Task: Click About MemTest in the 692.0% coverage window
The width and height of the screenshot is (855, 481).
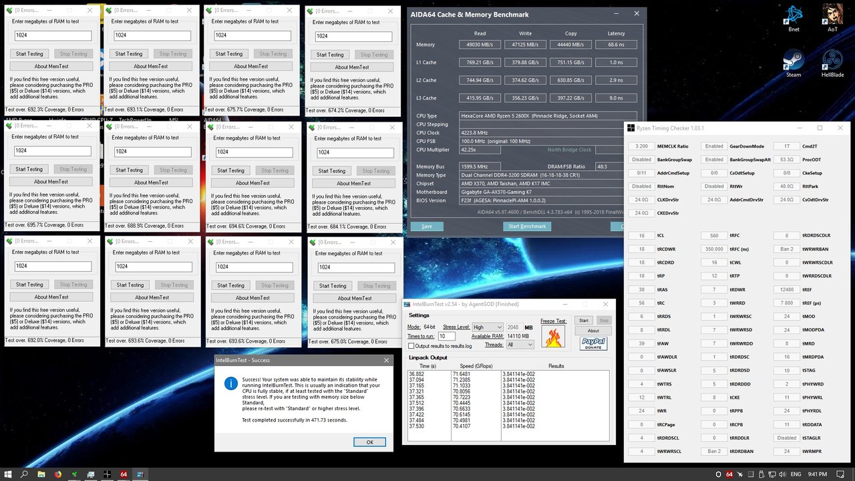Action: [51, 297]
